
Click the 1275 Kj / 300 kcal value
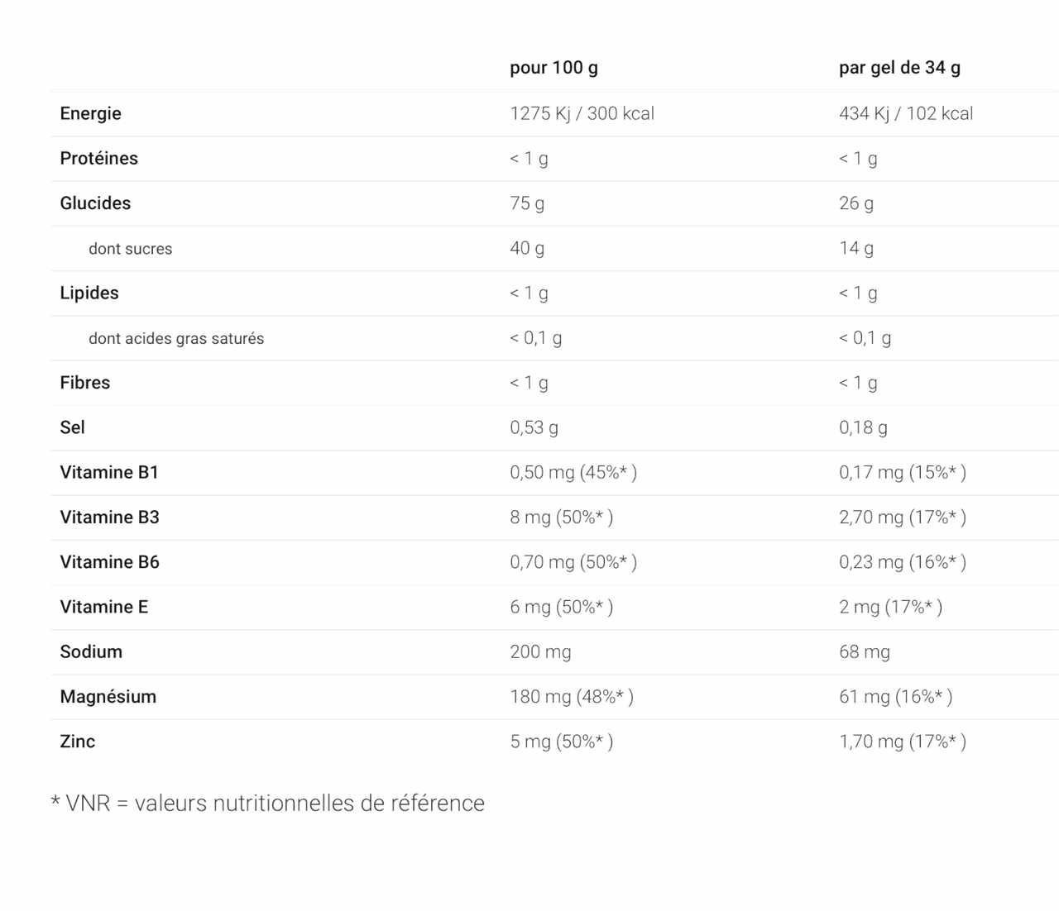click(582, 113)
